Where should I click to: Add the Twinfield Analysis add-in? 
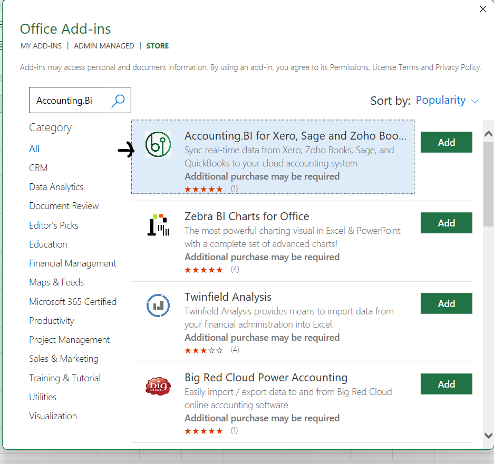pyautogui.click(x=447, y=303)
